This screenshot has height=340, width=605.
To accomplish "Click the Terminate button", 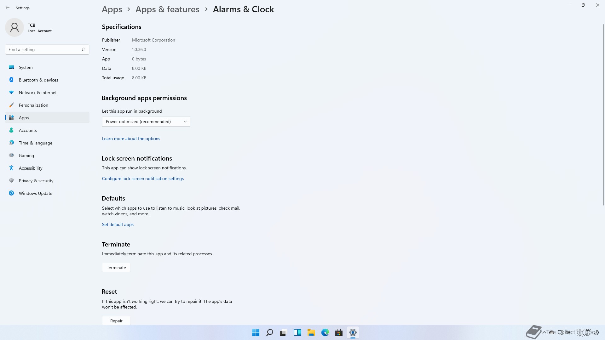I will 116,268.
